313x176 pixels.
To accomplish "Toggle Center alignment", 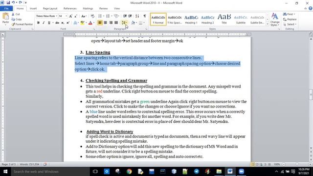I will click(106, 23).
